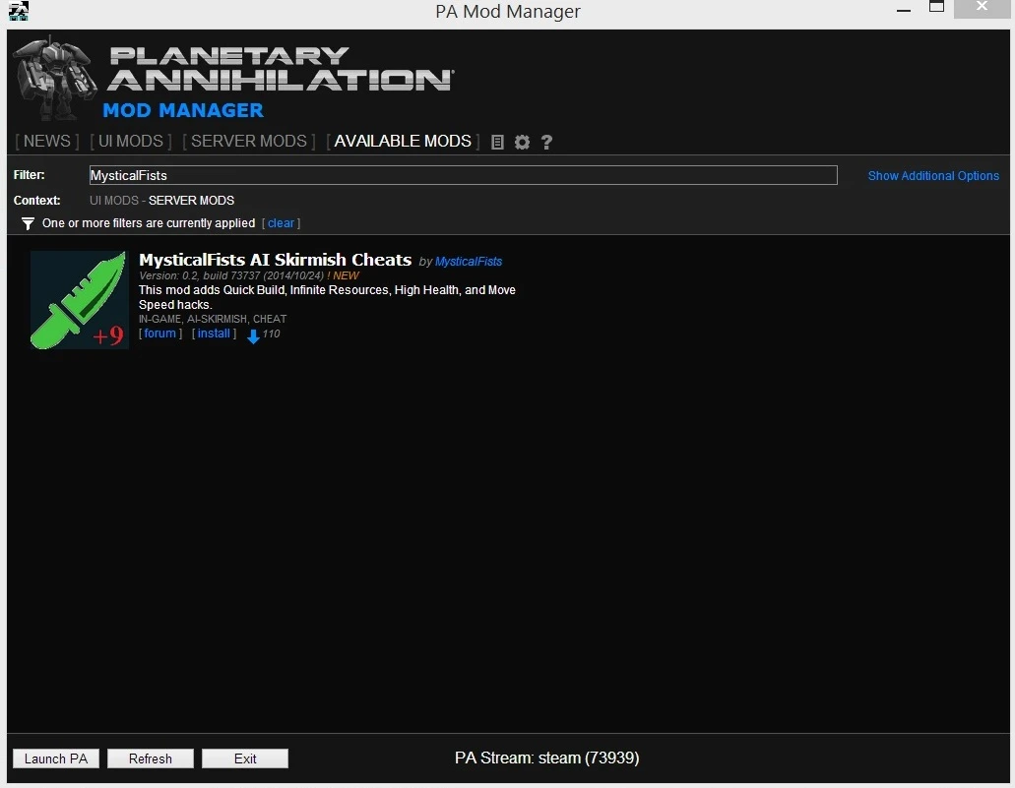The height and width of the screenshot is (788, 1015).
Task: Click inside the Filter text field
Action: [463, 175]
